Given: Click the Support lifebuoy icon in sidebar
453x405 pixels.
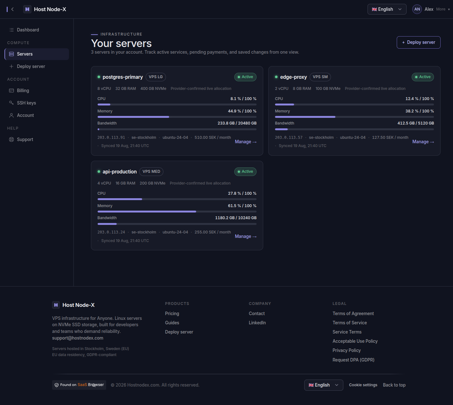Looking at the screenshot, I should [x=11, y=139].
